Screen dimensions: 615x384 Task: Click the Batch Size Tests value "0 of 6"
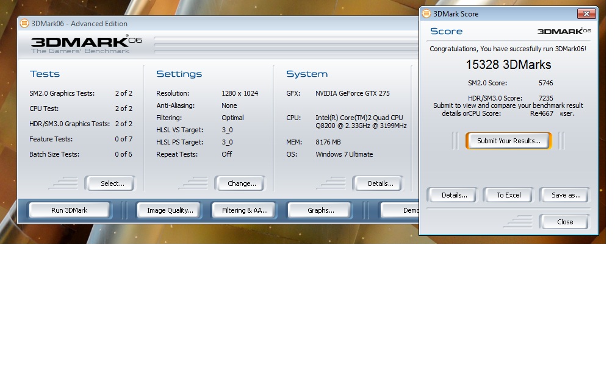(123, 154)
